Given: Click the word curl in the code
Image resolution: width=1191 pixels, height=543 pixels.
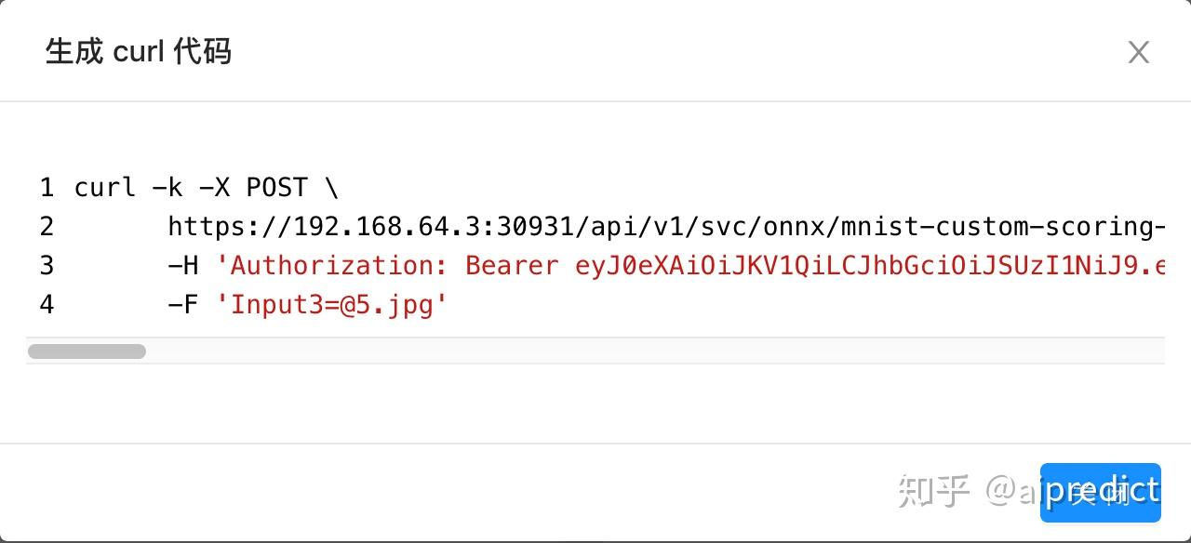Looking at the screenshot, I should pyautogui.click(x=105, y=188).
